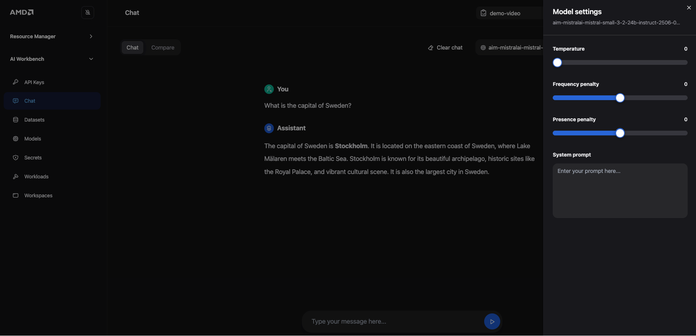The image size is (696, 336).
Task: Open API Keys key icon
Action: click(16, 82)
